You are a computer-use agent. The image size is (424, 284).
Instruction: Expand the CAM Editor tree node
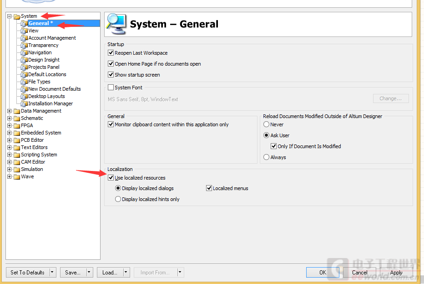[10, 162]
